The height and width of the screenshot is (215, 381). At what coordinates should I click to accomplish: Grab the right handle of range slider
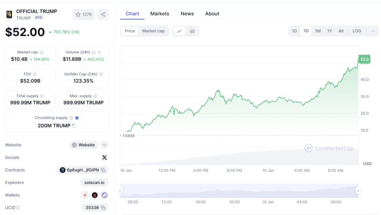pos(358,191)
